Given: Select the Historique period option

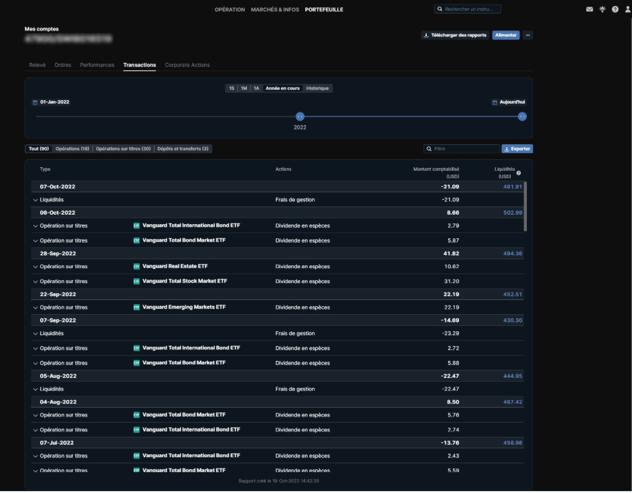Looking at the screenshot, I should point(317,88).
